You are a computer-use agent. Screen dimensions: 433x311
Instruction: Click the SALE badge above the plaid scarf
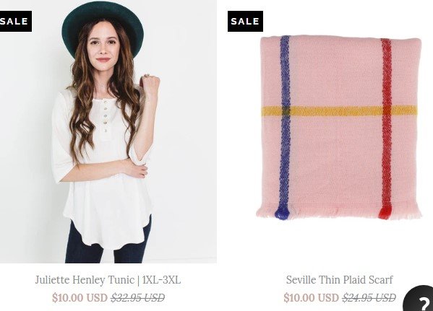click(x=245, y=21)
